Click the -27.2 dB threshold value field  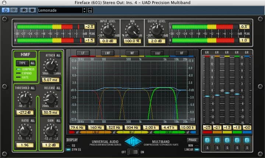25,113
